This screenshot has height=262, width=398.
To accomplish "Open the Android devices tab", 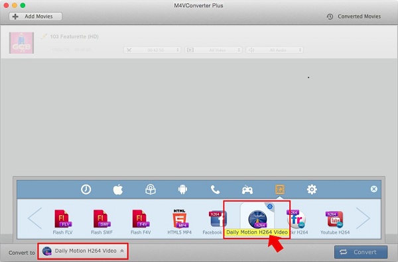I will [x=182, y=189].
